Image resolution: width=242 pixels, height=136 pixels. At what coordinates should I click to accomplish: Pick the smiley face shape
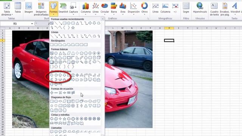(x=73, y=62)
